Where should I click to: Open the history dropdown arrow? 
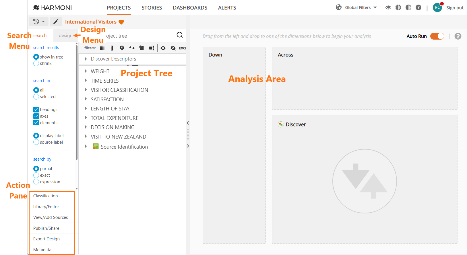point(43,22)
